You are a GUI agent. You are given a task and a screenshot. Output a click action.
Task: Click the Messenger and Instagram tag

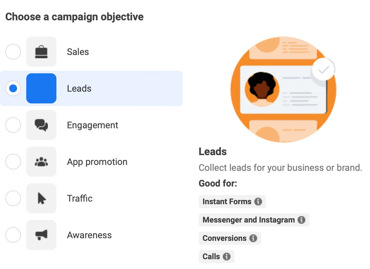pyautogui.click(x=254, y=220)
